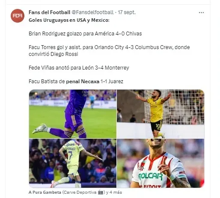Click the Facu Torres Orlando City line
The height and width of the screenshot is (198, 220).
pos(109,47)
